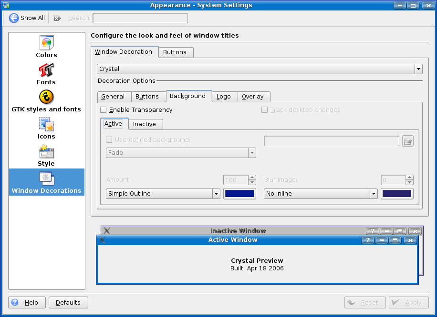This screenshot has width=437, height=317.
Task: Select the Window Decorations sidebar icon
Action: [46, 179]
